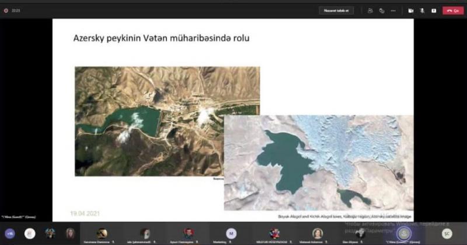Click the reservoir satellite image on slide
467x245 pixels.
point(167,121)
